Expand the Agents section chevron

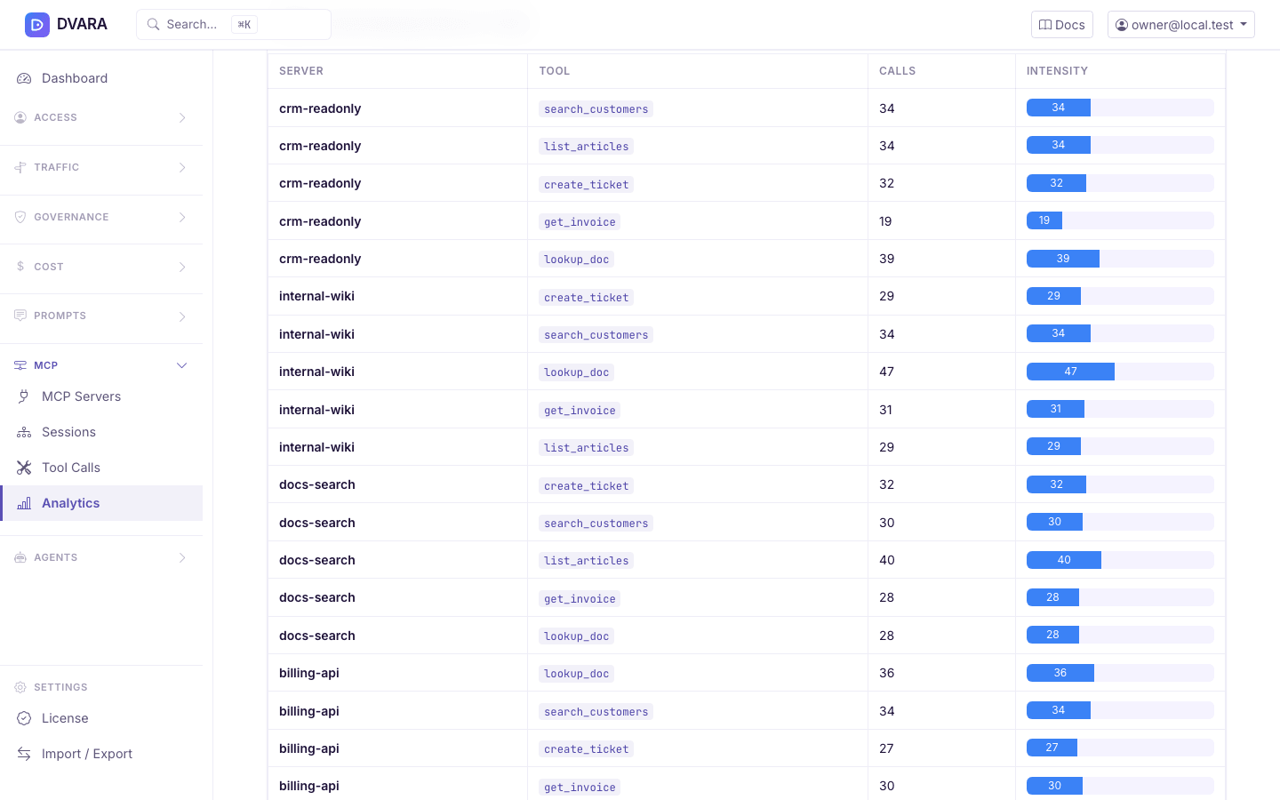tap(182, 557)
